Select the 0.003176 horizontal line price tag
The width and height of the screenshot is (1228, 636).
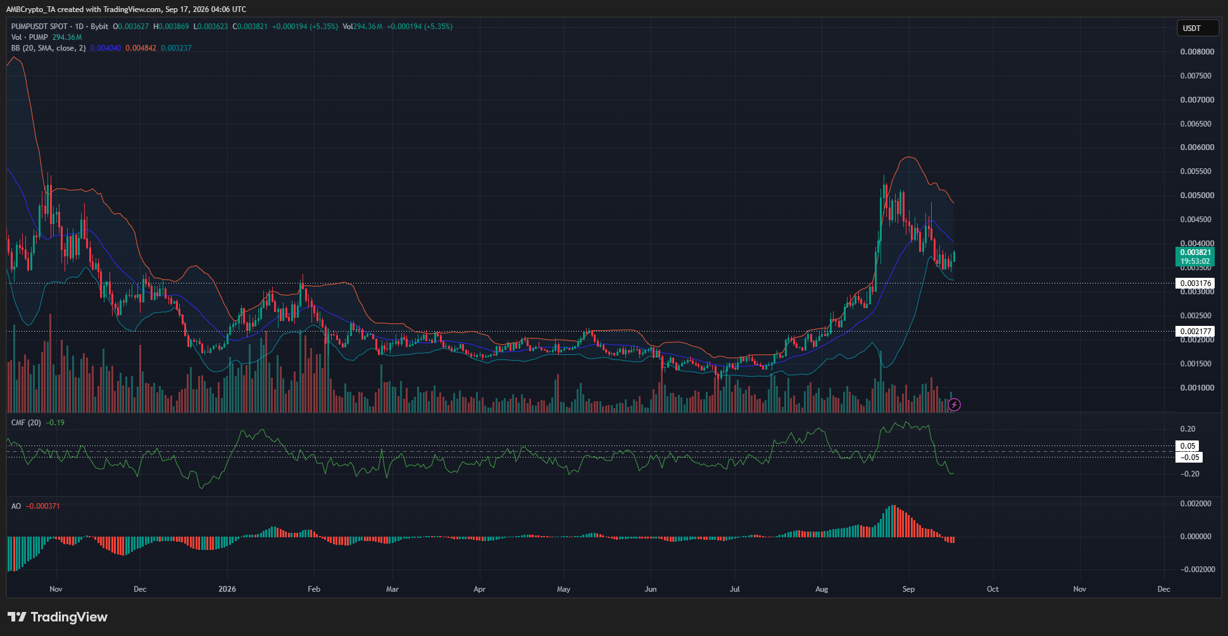[1195, 284]
